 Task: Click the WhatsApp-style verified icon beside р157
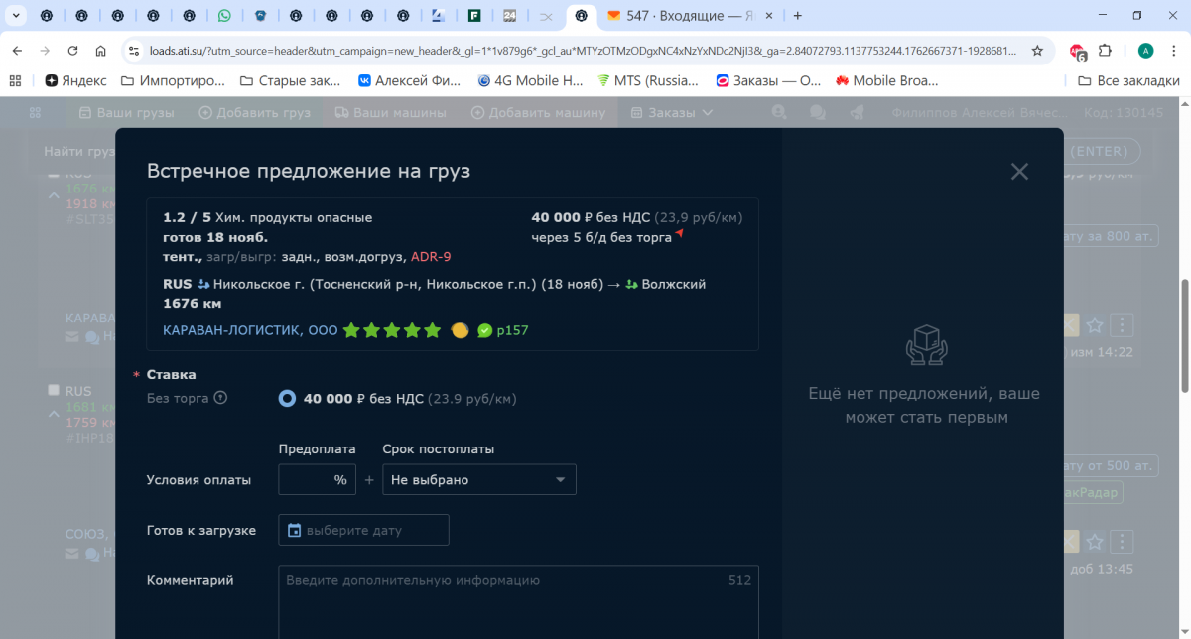tap(484, 330)
